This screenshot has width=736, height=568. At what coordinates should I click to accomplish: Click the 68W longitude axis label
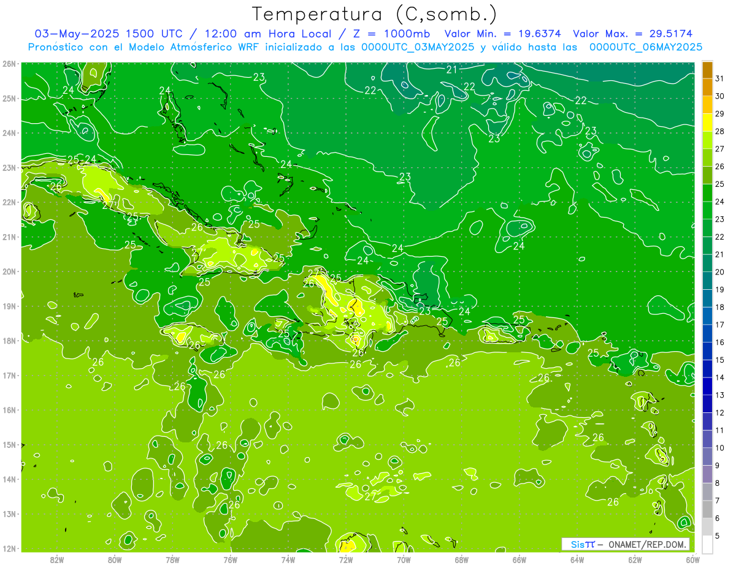[x=461, y=559]
